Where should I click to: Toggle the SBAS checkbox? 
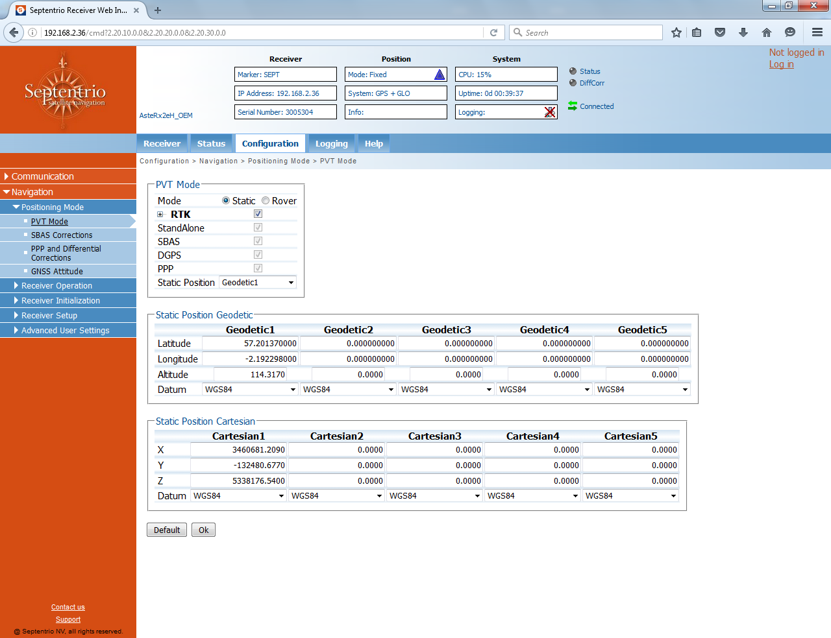pos(258,241)
